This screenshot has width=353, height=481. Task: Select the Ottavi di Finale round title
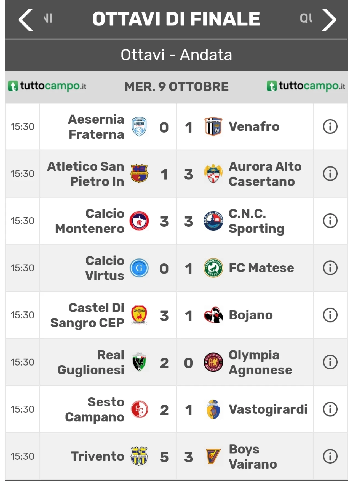point(176,19)
